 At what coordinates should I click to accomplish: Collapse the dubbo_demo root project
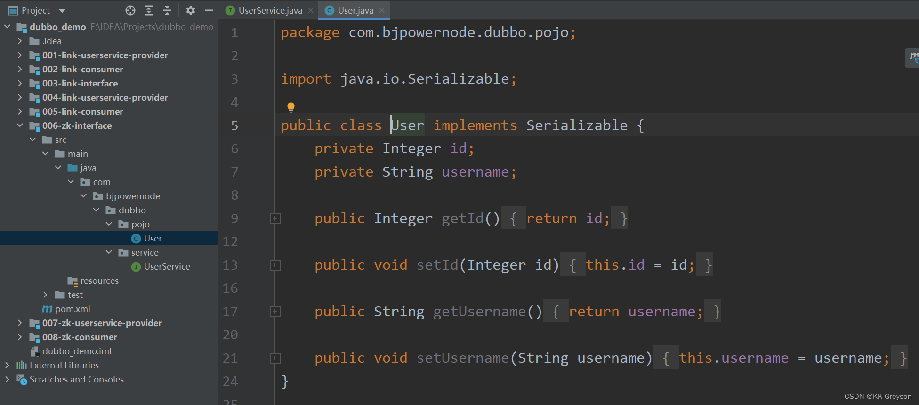click(x=7, y=27)
